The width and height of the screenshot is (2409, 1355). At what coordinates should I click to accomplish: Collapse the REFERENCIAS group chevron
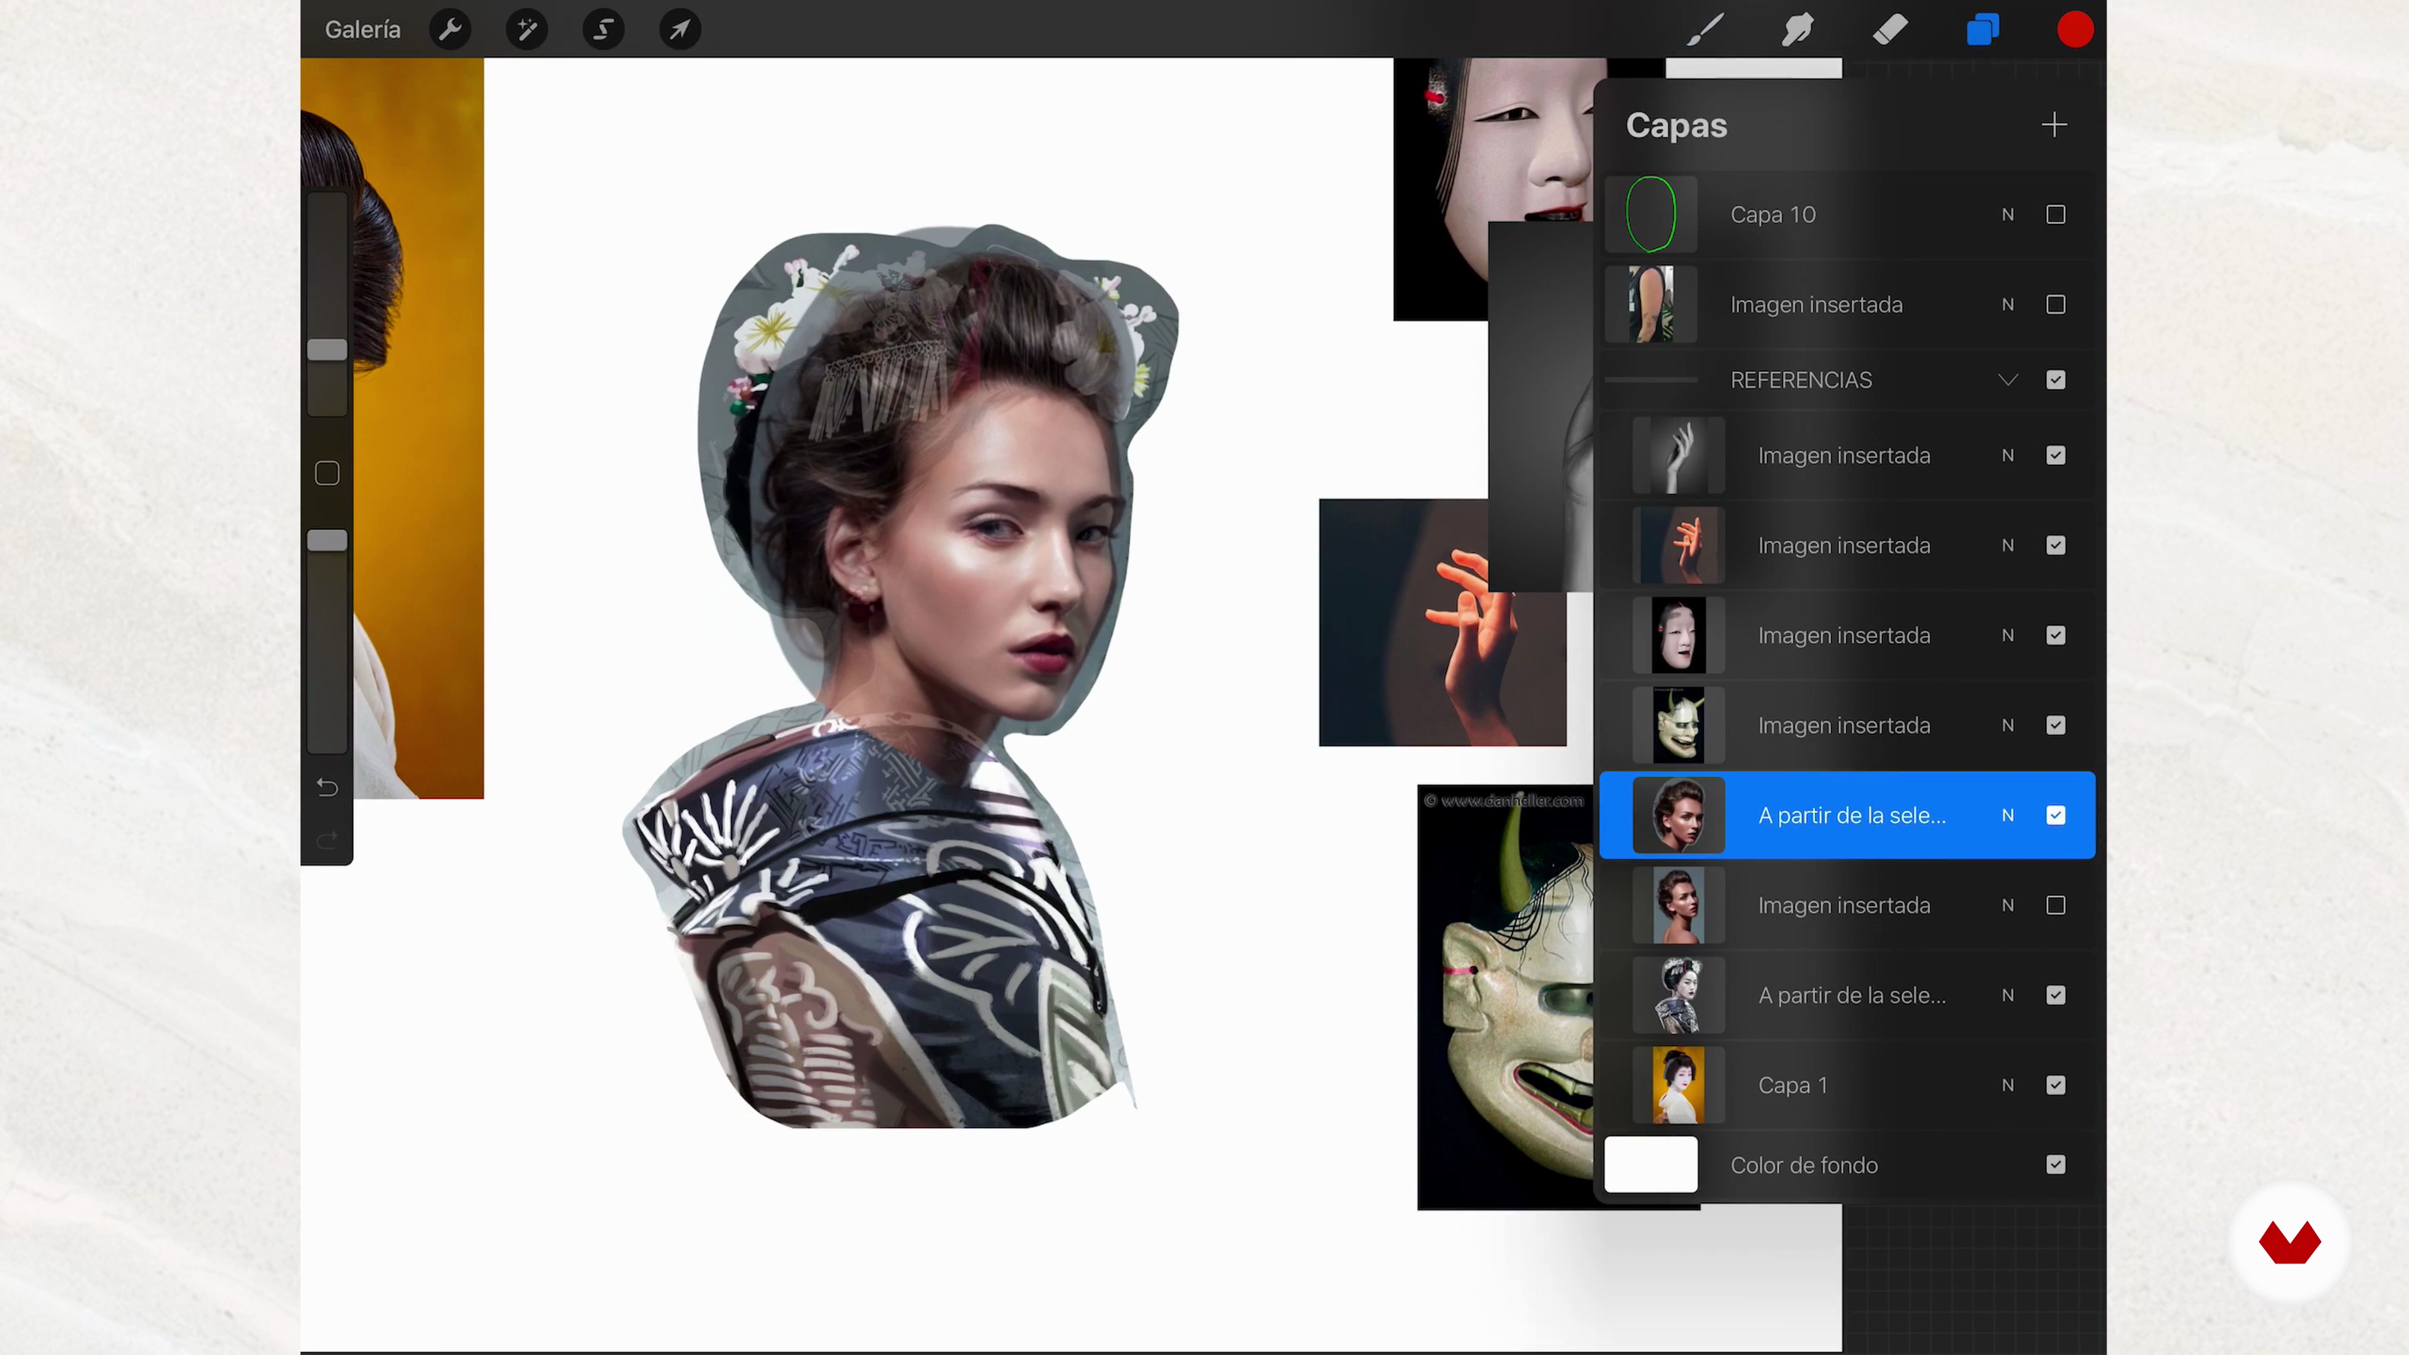[x=2007, y=380]
